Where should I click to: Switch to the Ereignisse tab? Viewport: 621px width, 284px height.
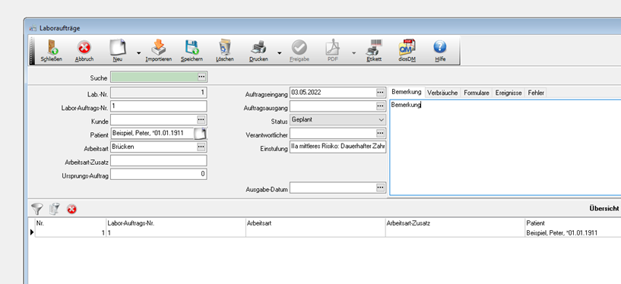point(509,93)
